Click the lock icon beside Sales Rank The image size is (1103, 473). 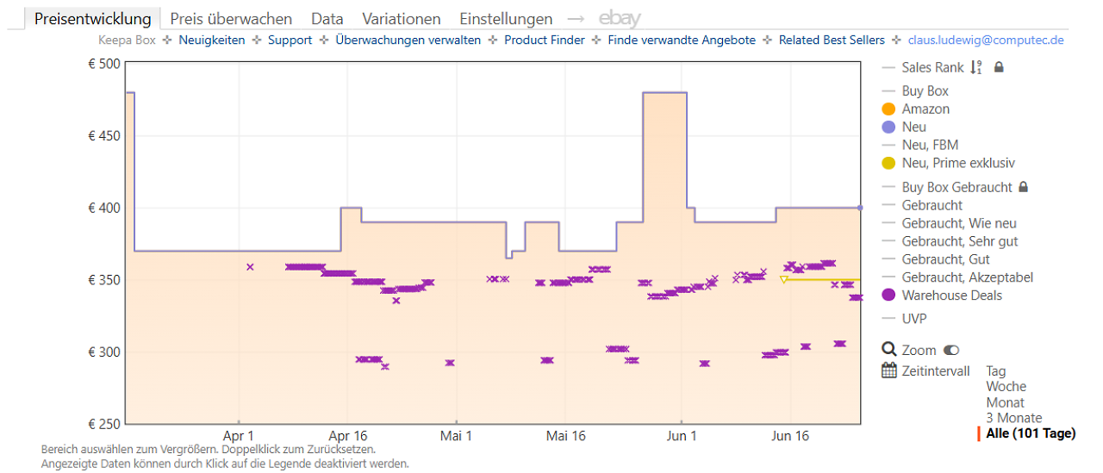[x=999, y=67]
